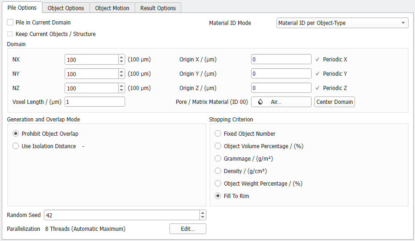Select Fixed Object Number stopping criterion
Viewport: 415px width, 241px height.
217,134
